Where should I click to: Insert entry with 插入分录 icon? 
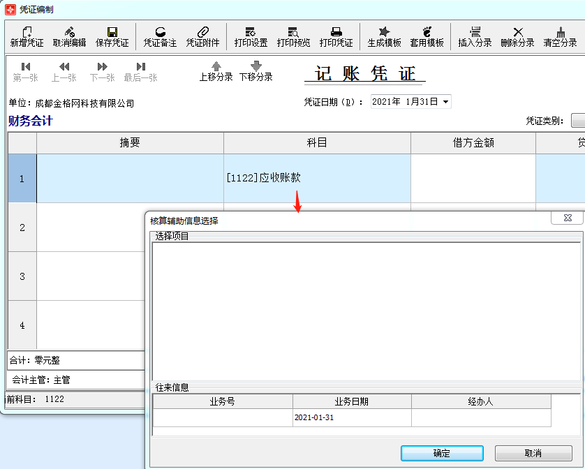[475, 36]
